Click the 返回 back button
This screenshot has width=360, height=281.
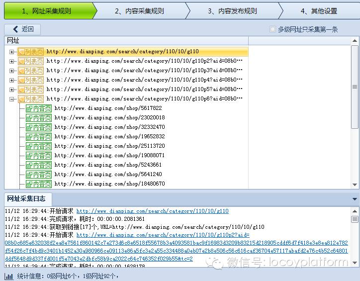(x=22, y=29)
